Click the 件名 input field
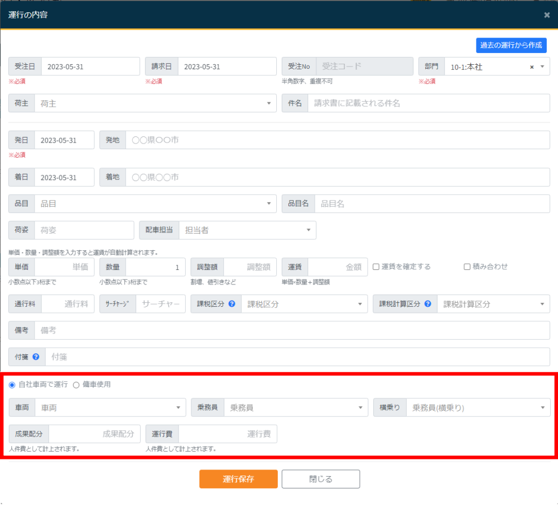 (x=428, y=103)
